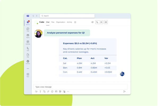Start an audio call with Cube
Viewport: 158px width, 106px height.
coord(97,22)
